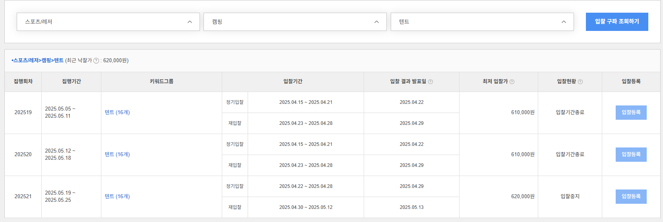Select the 키워드그룹 column header
Image resolution: width=663 pixels, height=222 pixels.
(161, 82)
